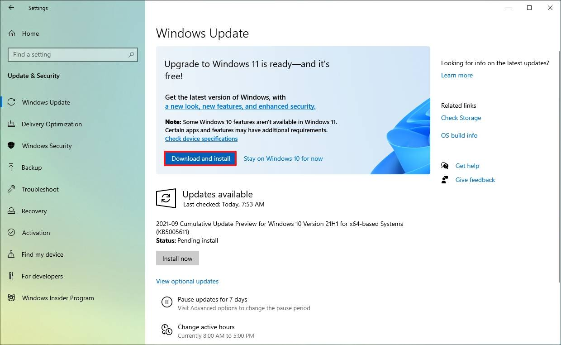Choose Stay on Windows 10 for now
The image size is (561, 345).
[283, 158]
